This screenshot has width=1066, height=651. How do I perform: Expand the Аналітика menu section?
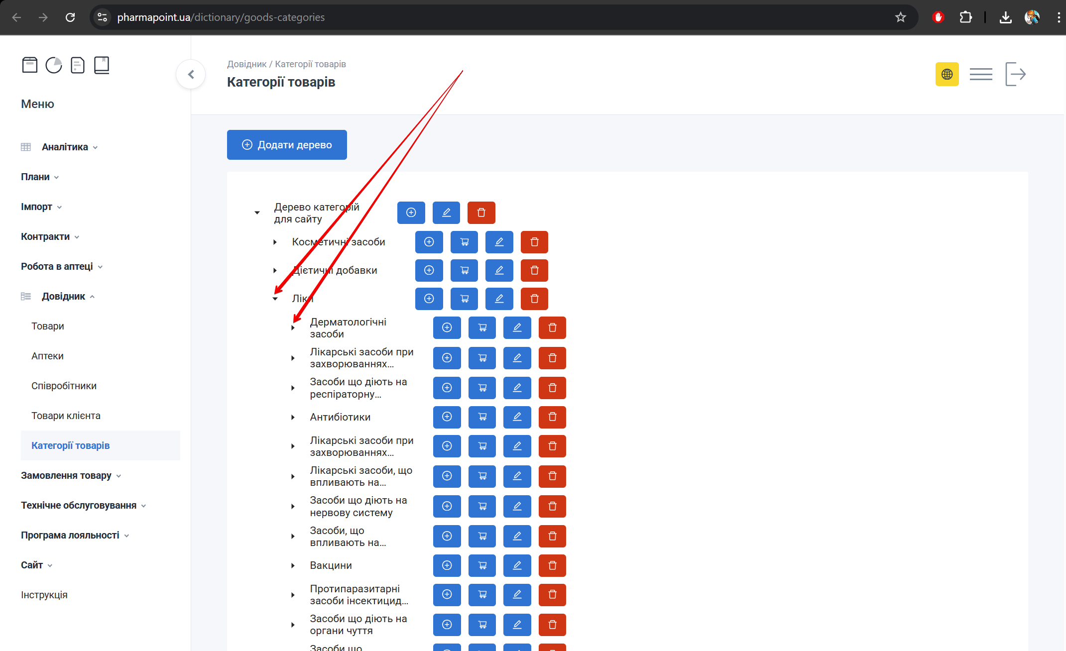click(65, 147)
